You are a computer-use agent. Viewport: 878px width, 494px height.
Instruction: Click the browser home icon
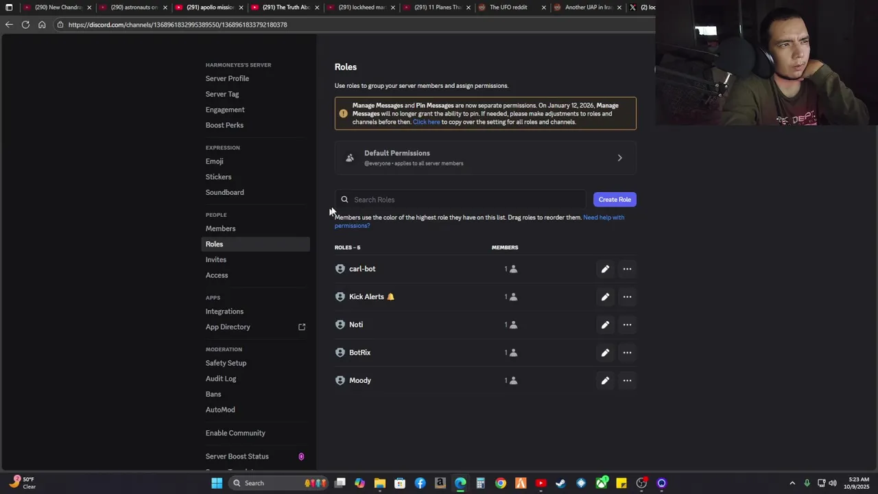[x=42, y=25]
